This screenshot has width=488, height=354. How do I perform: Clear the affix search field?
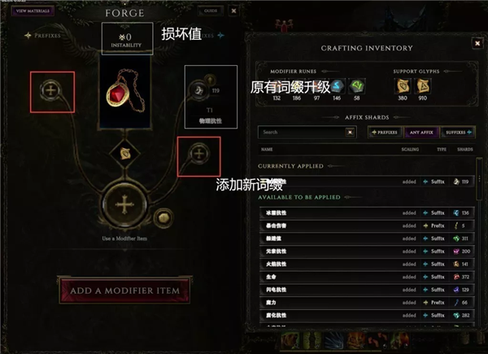[350, 133]
